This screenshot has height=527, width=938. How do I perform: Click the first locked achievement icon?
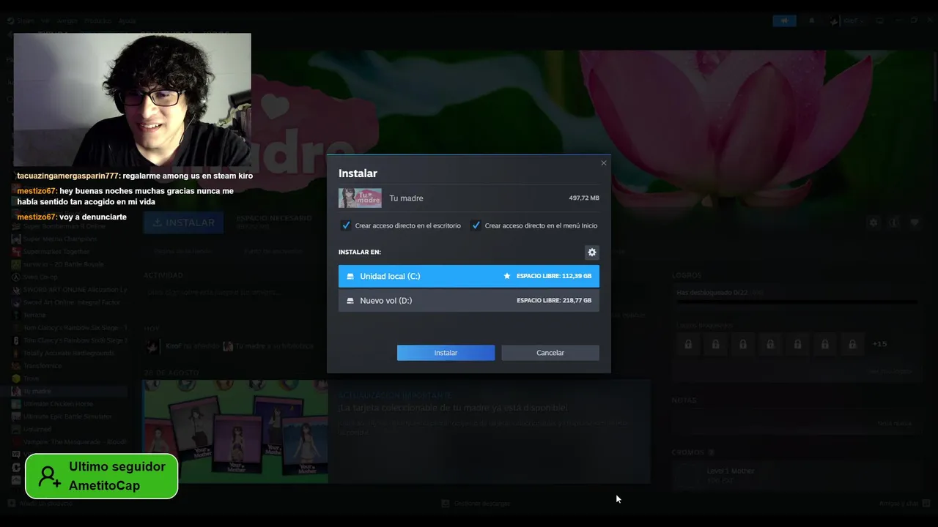(x=688, y=344)
